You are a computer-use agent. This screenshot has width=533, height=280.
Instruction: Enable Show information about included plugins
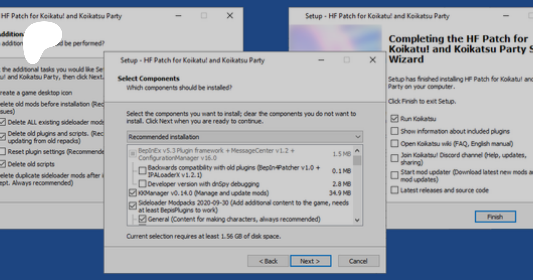pyautogui.click(x=394, y=131)
